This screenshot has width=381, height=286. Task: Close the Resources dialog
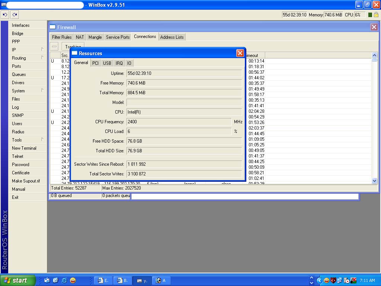coord(240,53)
